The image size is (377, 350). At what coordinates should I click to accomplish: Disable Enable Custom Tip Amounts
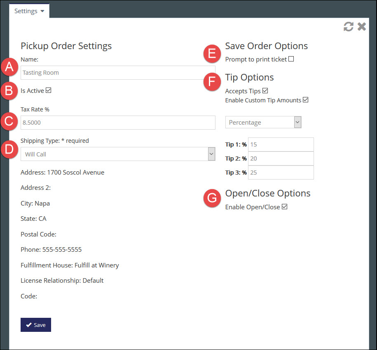(306, 100)
